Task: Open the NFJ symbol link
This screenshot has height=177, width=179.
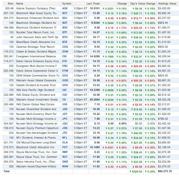Action: coord(64,138)
